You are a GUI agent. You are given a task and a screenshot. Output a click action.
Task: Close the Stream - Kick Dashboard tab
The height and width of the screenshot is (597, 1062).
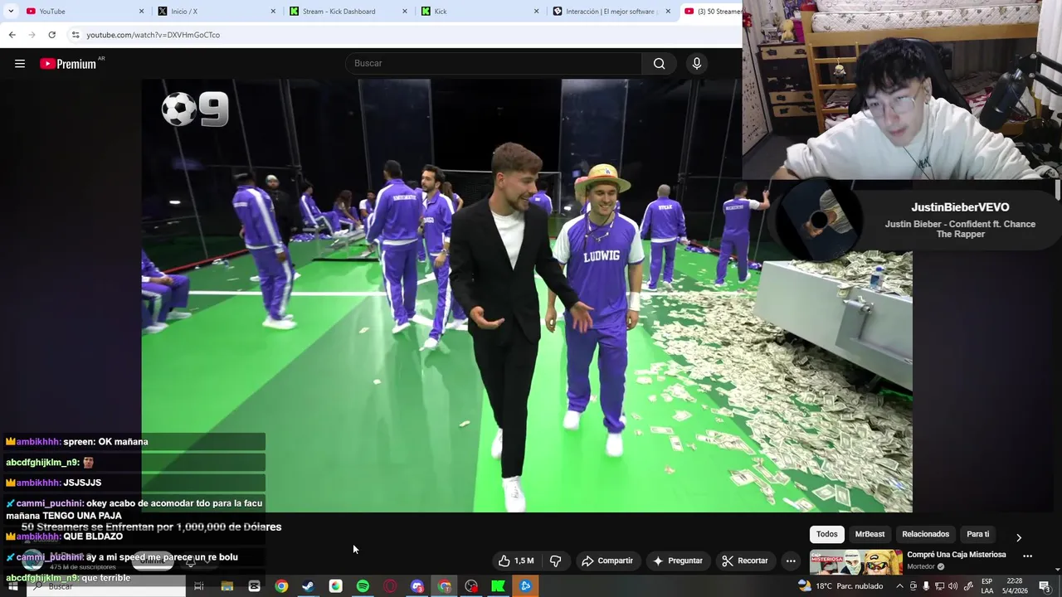click(405, 12)
